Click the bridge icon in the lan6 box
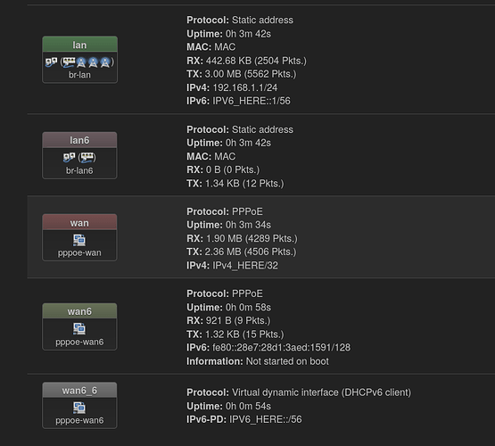The image size is (495, 446). pos(70,157)
